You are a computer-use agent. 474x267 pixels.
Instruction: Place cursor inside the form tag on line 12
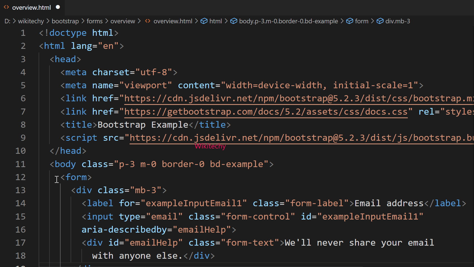(x=76, y=177)
